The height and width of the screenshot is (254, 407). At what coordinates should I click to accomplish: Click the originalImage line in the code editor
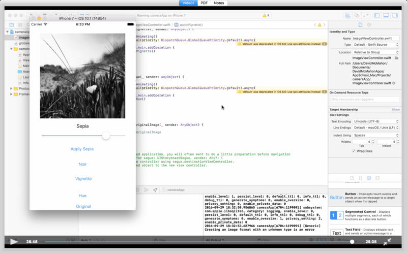(x=149, y=132)
